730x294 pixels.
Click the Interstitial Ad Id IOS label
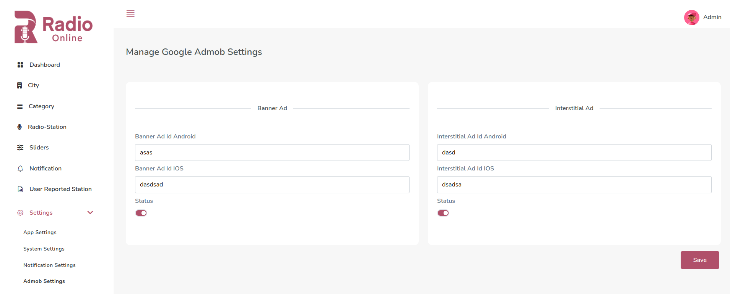point(465,169)
